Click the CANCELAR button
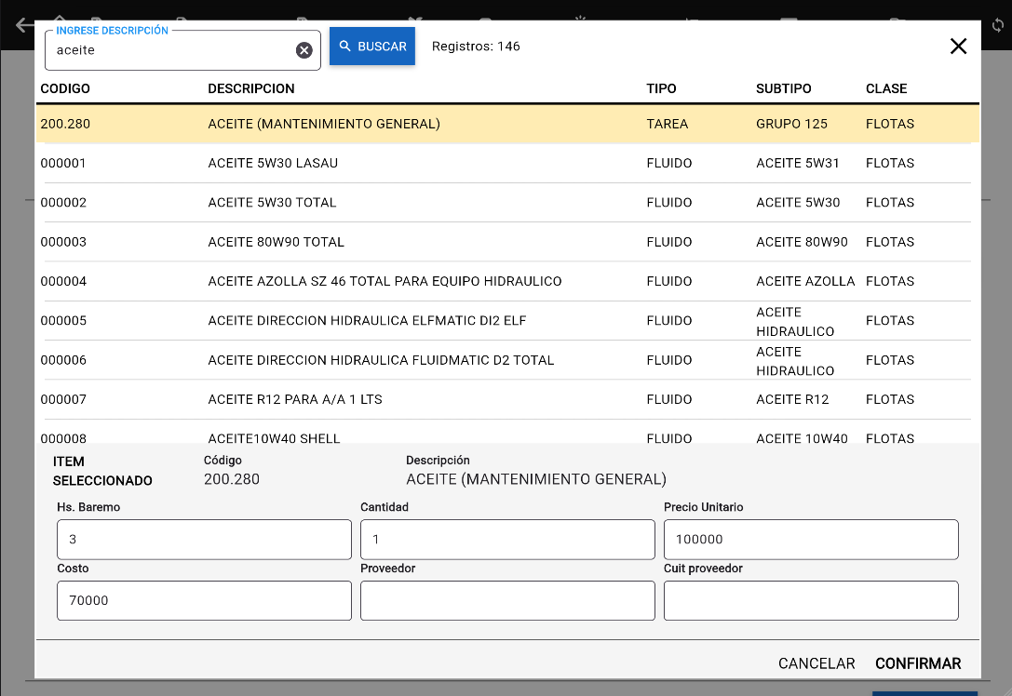Image resolution: width=1012 pixels, height=696 pixels. tap(816, 663)
